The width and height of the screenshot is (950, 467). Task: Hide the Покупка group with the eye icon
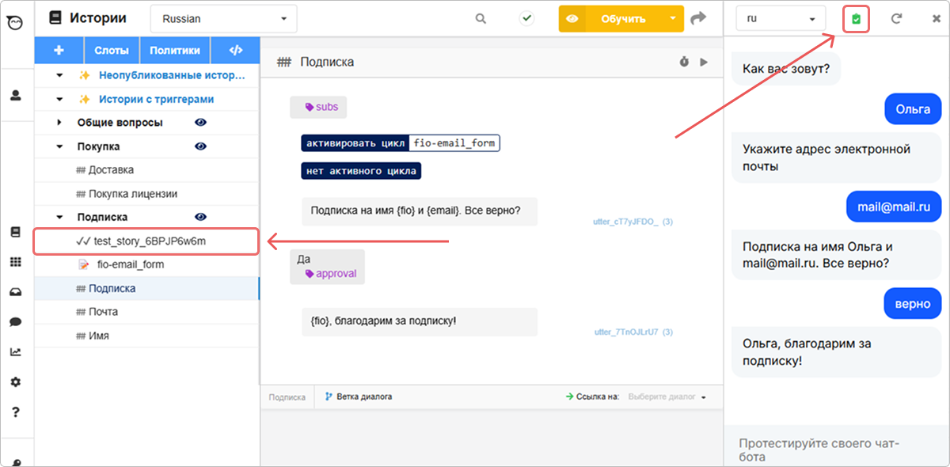(x=200, y=146)
